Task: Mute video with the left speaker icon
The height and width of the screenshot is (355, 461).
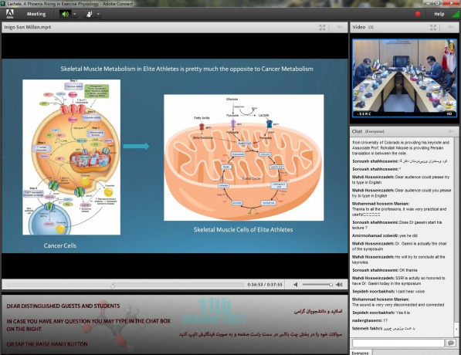Action: (296, 285)
